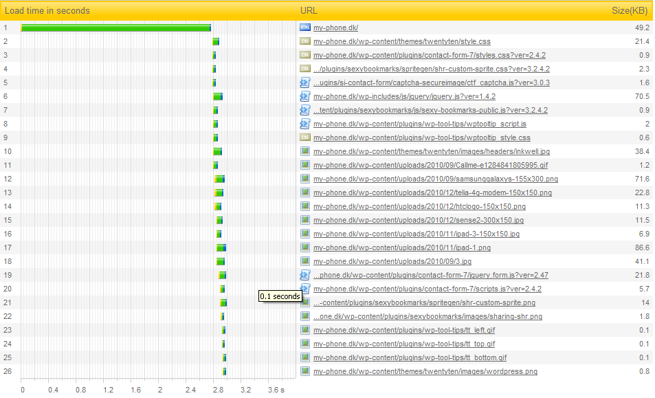Open the images/sharing-shr.png link
Viewport: 655px width, 398px height.
(428, 318)
